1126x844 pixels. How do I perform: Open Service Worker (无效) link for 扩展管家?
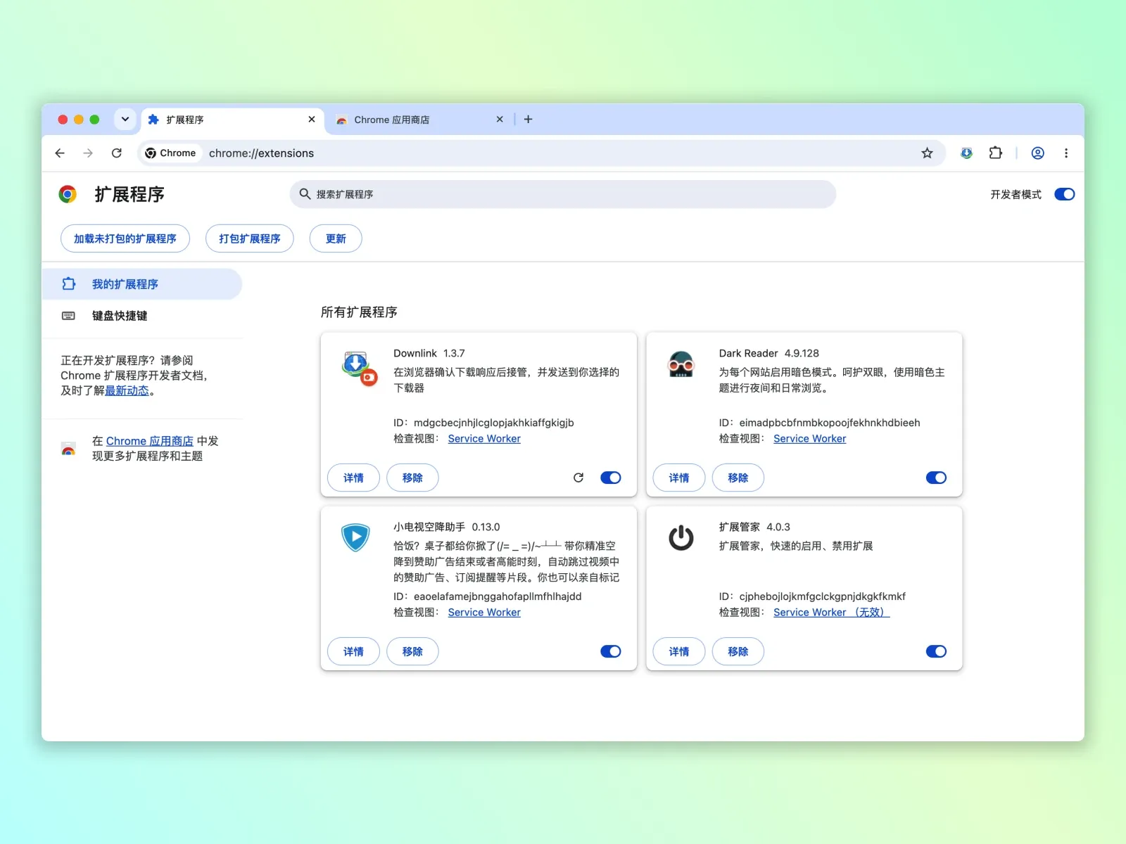(x=832, y=613)
